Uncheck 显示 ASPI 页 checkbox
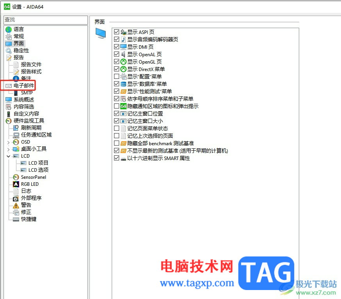Image resolution: width=341 pixels, height=299 pixels. coord(116,32)
